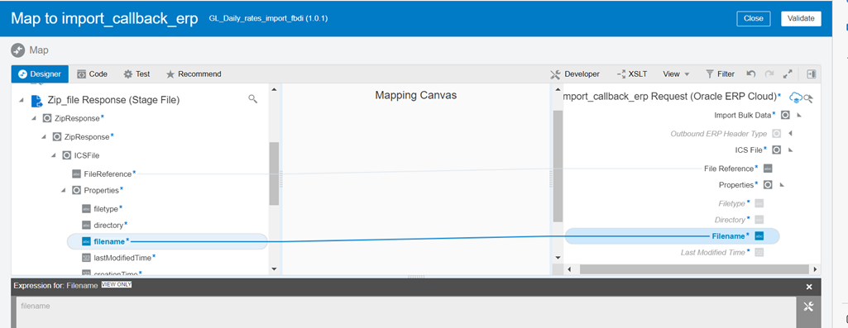Click the 123 icon beside lastModifiedTime
Viewport: 848px width, 328px height.
tap(87, 258)
